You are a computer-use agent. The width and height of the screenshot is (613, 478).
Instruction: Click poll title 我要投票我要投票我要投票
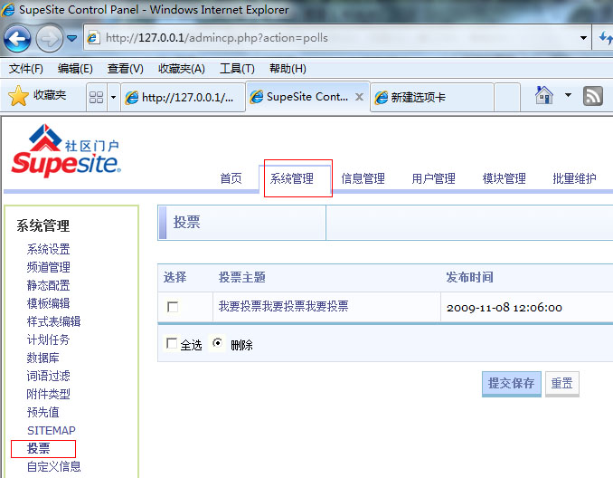pyautogui.click(x=283, y=306)
